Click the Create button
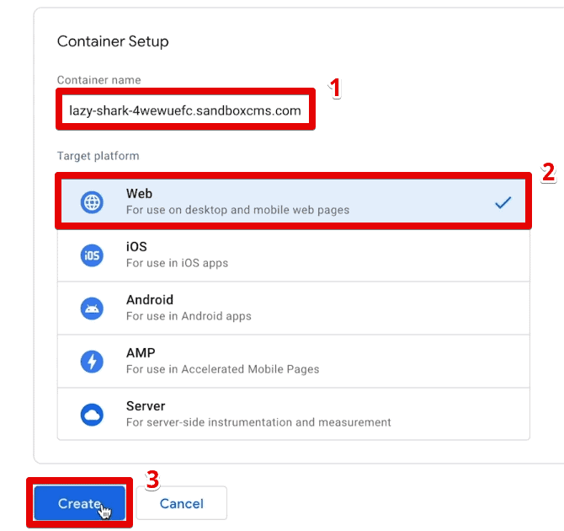564x531 pixels. tap(79, 503)
